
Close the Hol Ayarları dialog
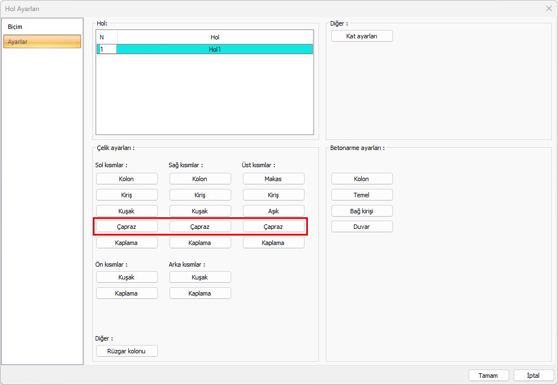coord(549,8)
